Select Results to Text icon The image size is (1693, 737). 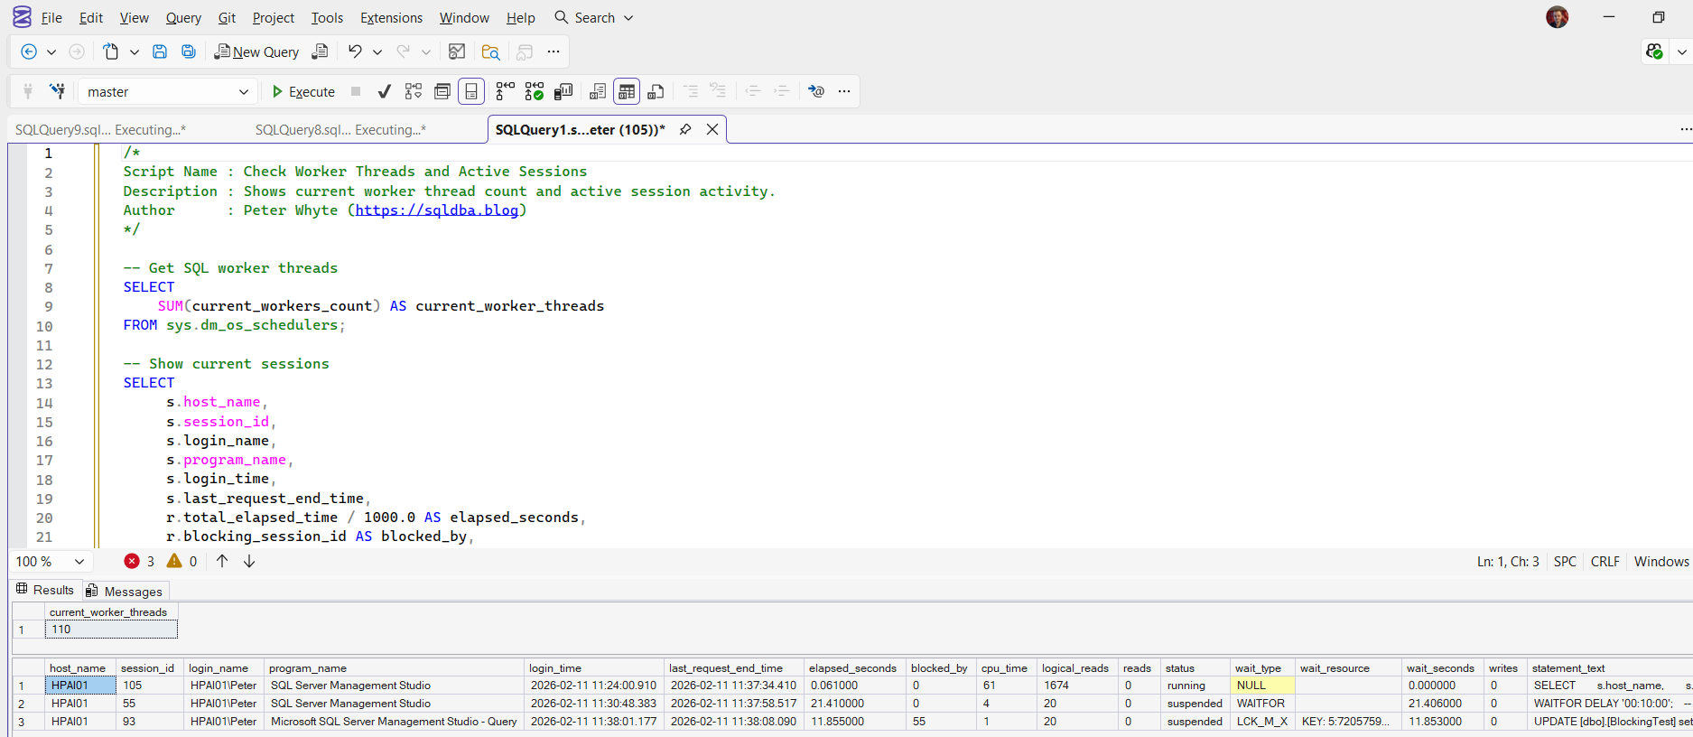[x=598, y=91]
